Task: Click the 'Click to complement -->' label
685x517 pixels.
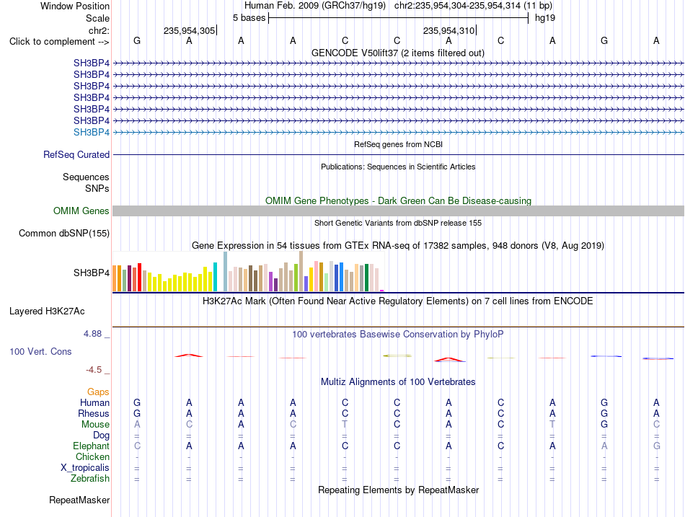Action: [59, 42]
